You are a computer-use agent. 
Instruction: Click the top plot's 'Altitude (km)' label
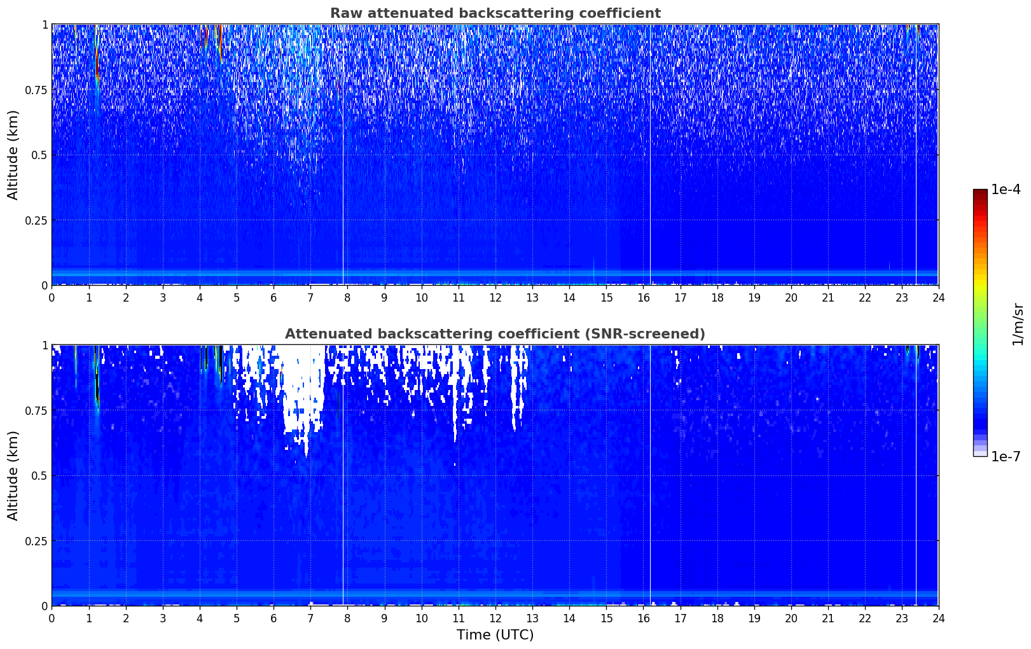pyautogui.click(x=13, y=155)
